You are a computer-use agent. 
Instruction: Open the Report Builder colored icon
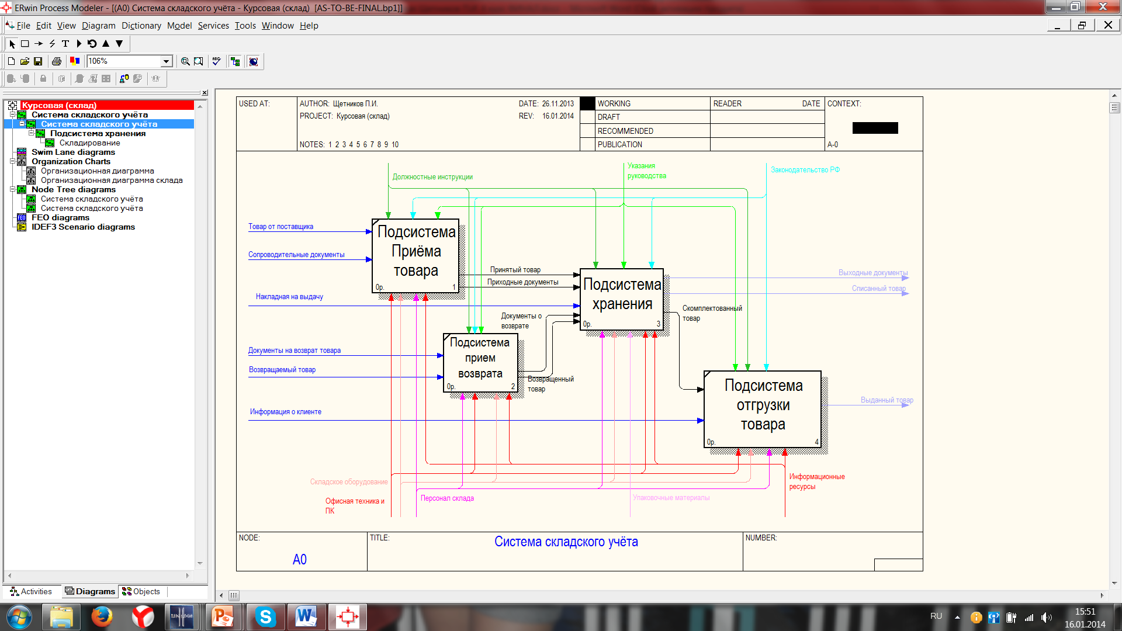[75, 61]
